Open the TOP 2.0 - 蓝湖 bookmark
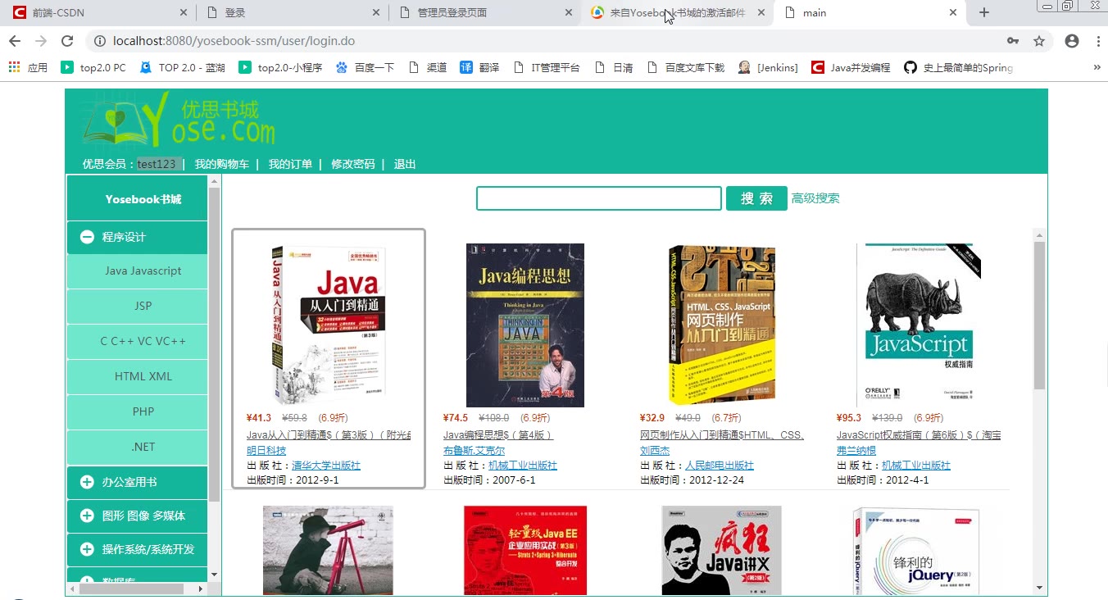 point(182,68)
